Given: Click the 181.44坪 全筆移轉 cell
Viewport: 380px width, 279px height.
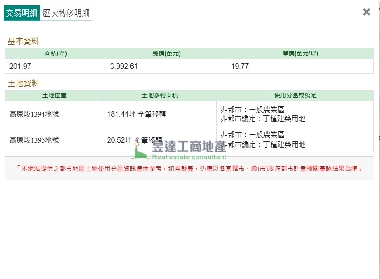Looking at the screenshot, I should pos(136,114).
